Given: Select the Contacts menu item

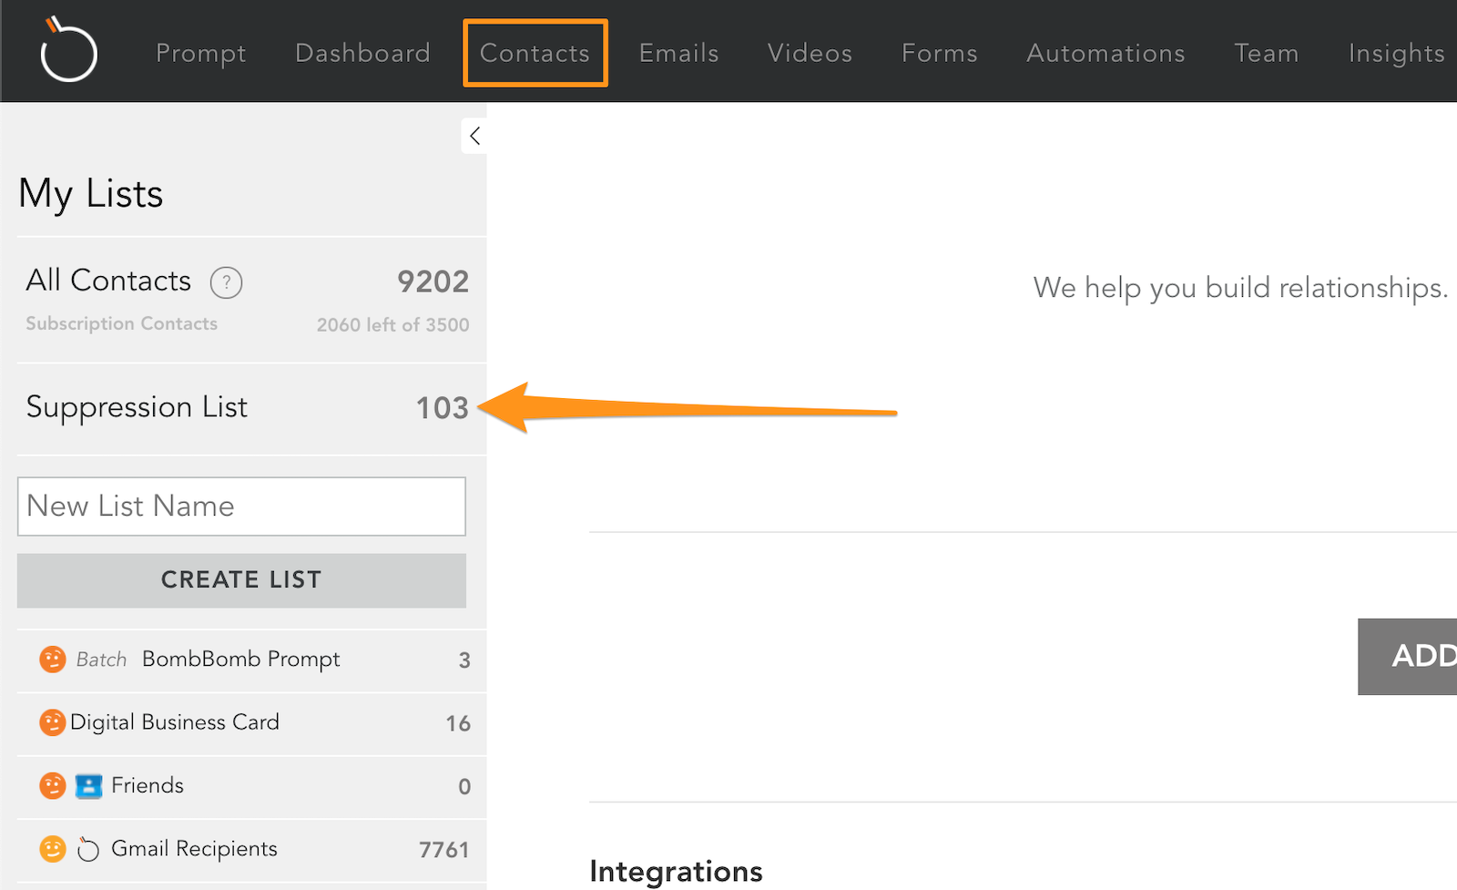Looking at the screenshot, I should (x=535, y=53).
